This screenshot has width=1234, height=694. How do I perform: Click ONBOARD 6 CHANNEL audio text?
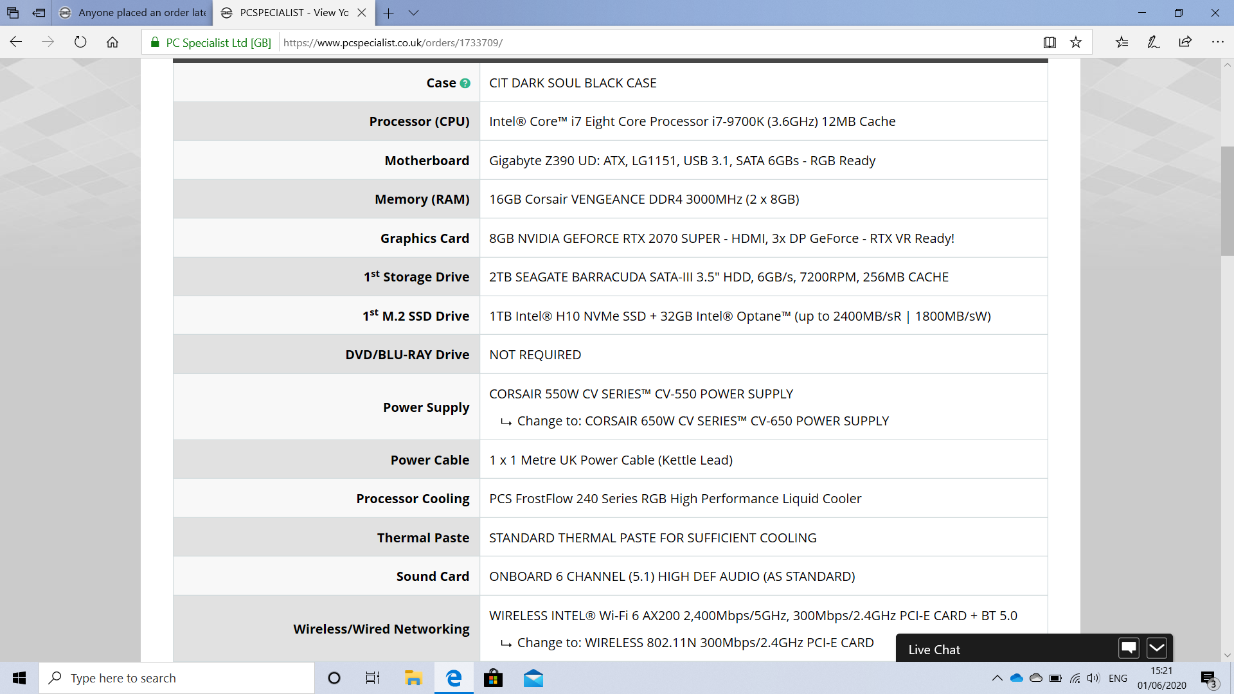(672, 576)
